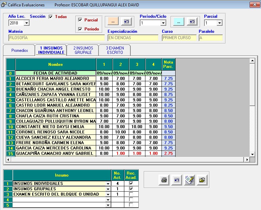Viewport: 261px width, 210px height.
Task: Open the Año Lec. 2018 dropdown
Action: pos(26,23)
